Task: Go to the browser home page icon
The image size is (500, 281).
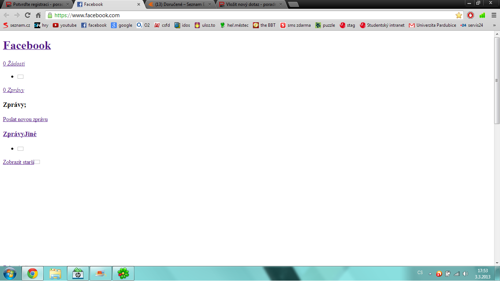Action: (x=38, y=15)
